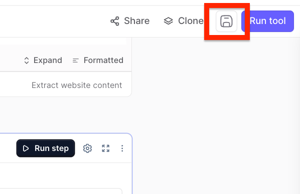The height and width of the screenshot is (194, 300).
Task: Click the Extract website content label
Action: tap(77, 85)
